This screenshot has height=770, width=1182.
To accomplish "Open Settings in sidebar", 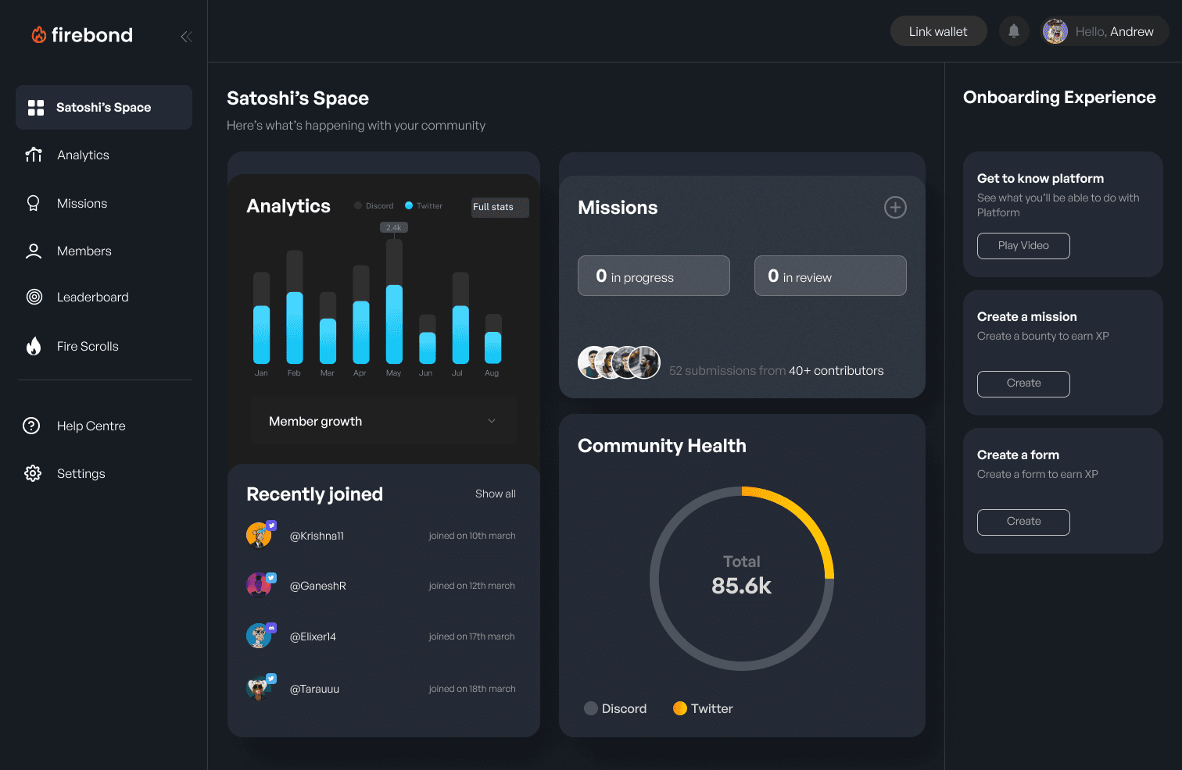I will [81, 473].
